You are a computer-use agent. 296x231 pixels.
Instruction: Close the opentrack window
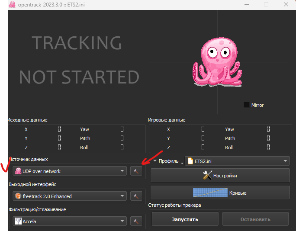[286, 4]
